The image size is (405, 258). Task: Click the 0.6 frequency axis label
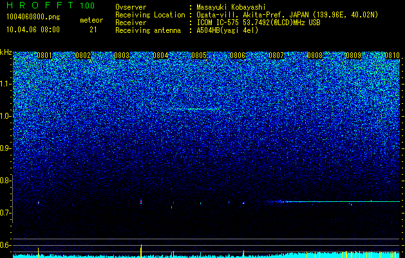click(x=5, y=245)
